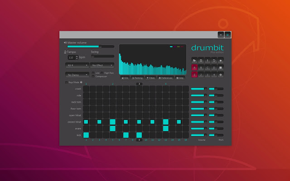290x181 pixels.
Task: Toggle kick pad on step 1
Action: tap(86, 135)
